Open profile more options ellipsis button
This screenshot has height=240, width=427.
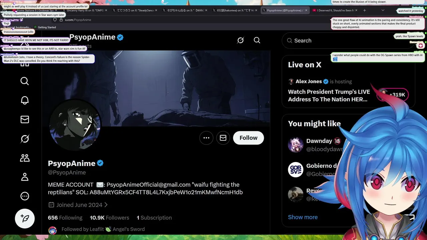coord(206,138)
